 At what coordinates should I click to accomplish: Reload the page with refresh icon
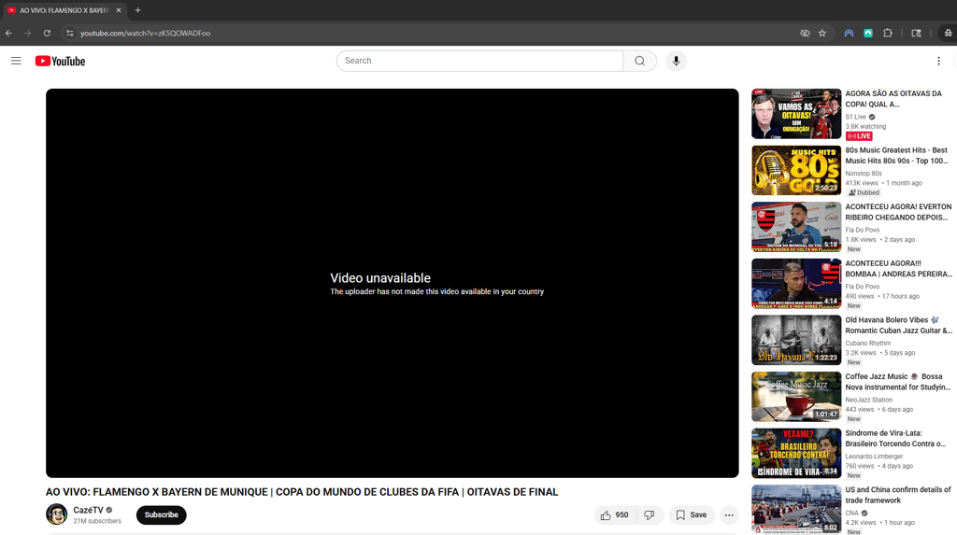pos(47,33)
